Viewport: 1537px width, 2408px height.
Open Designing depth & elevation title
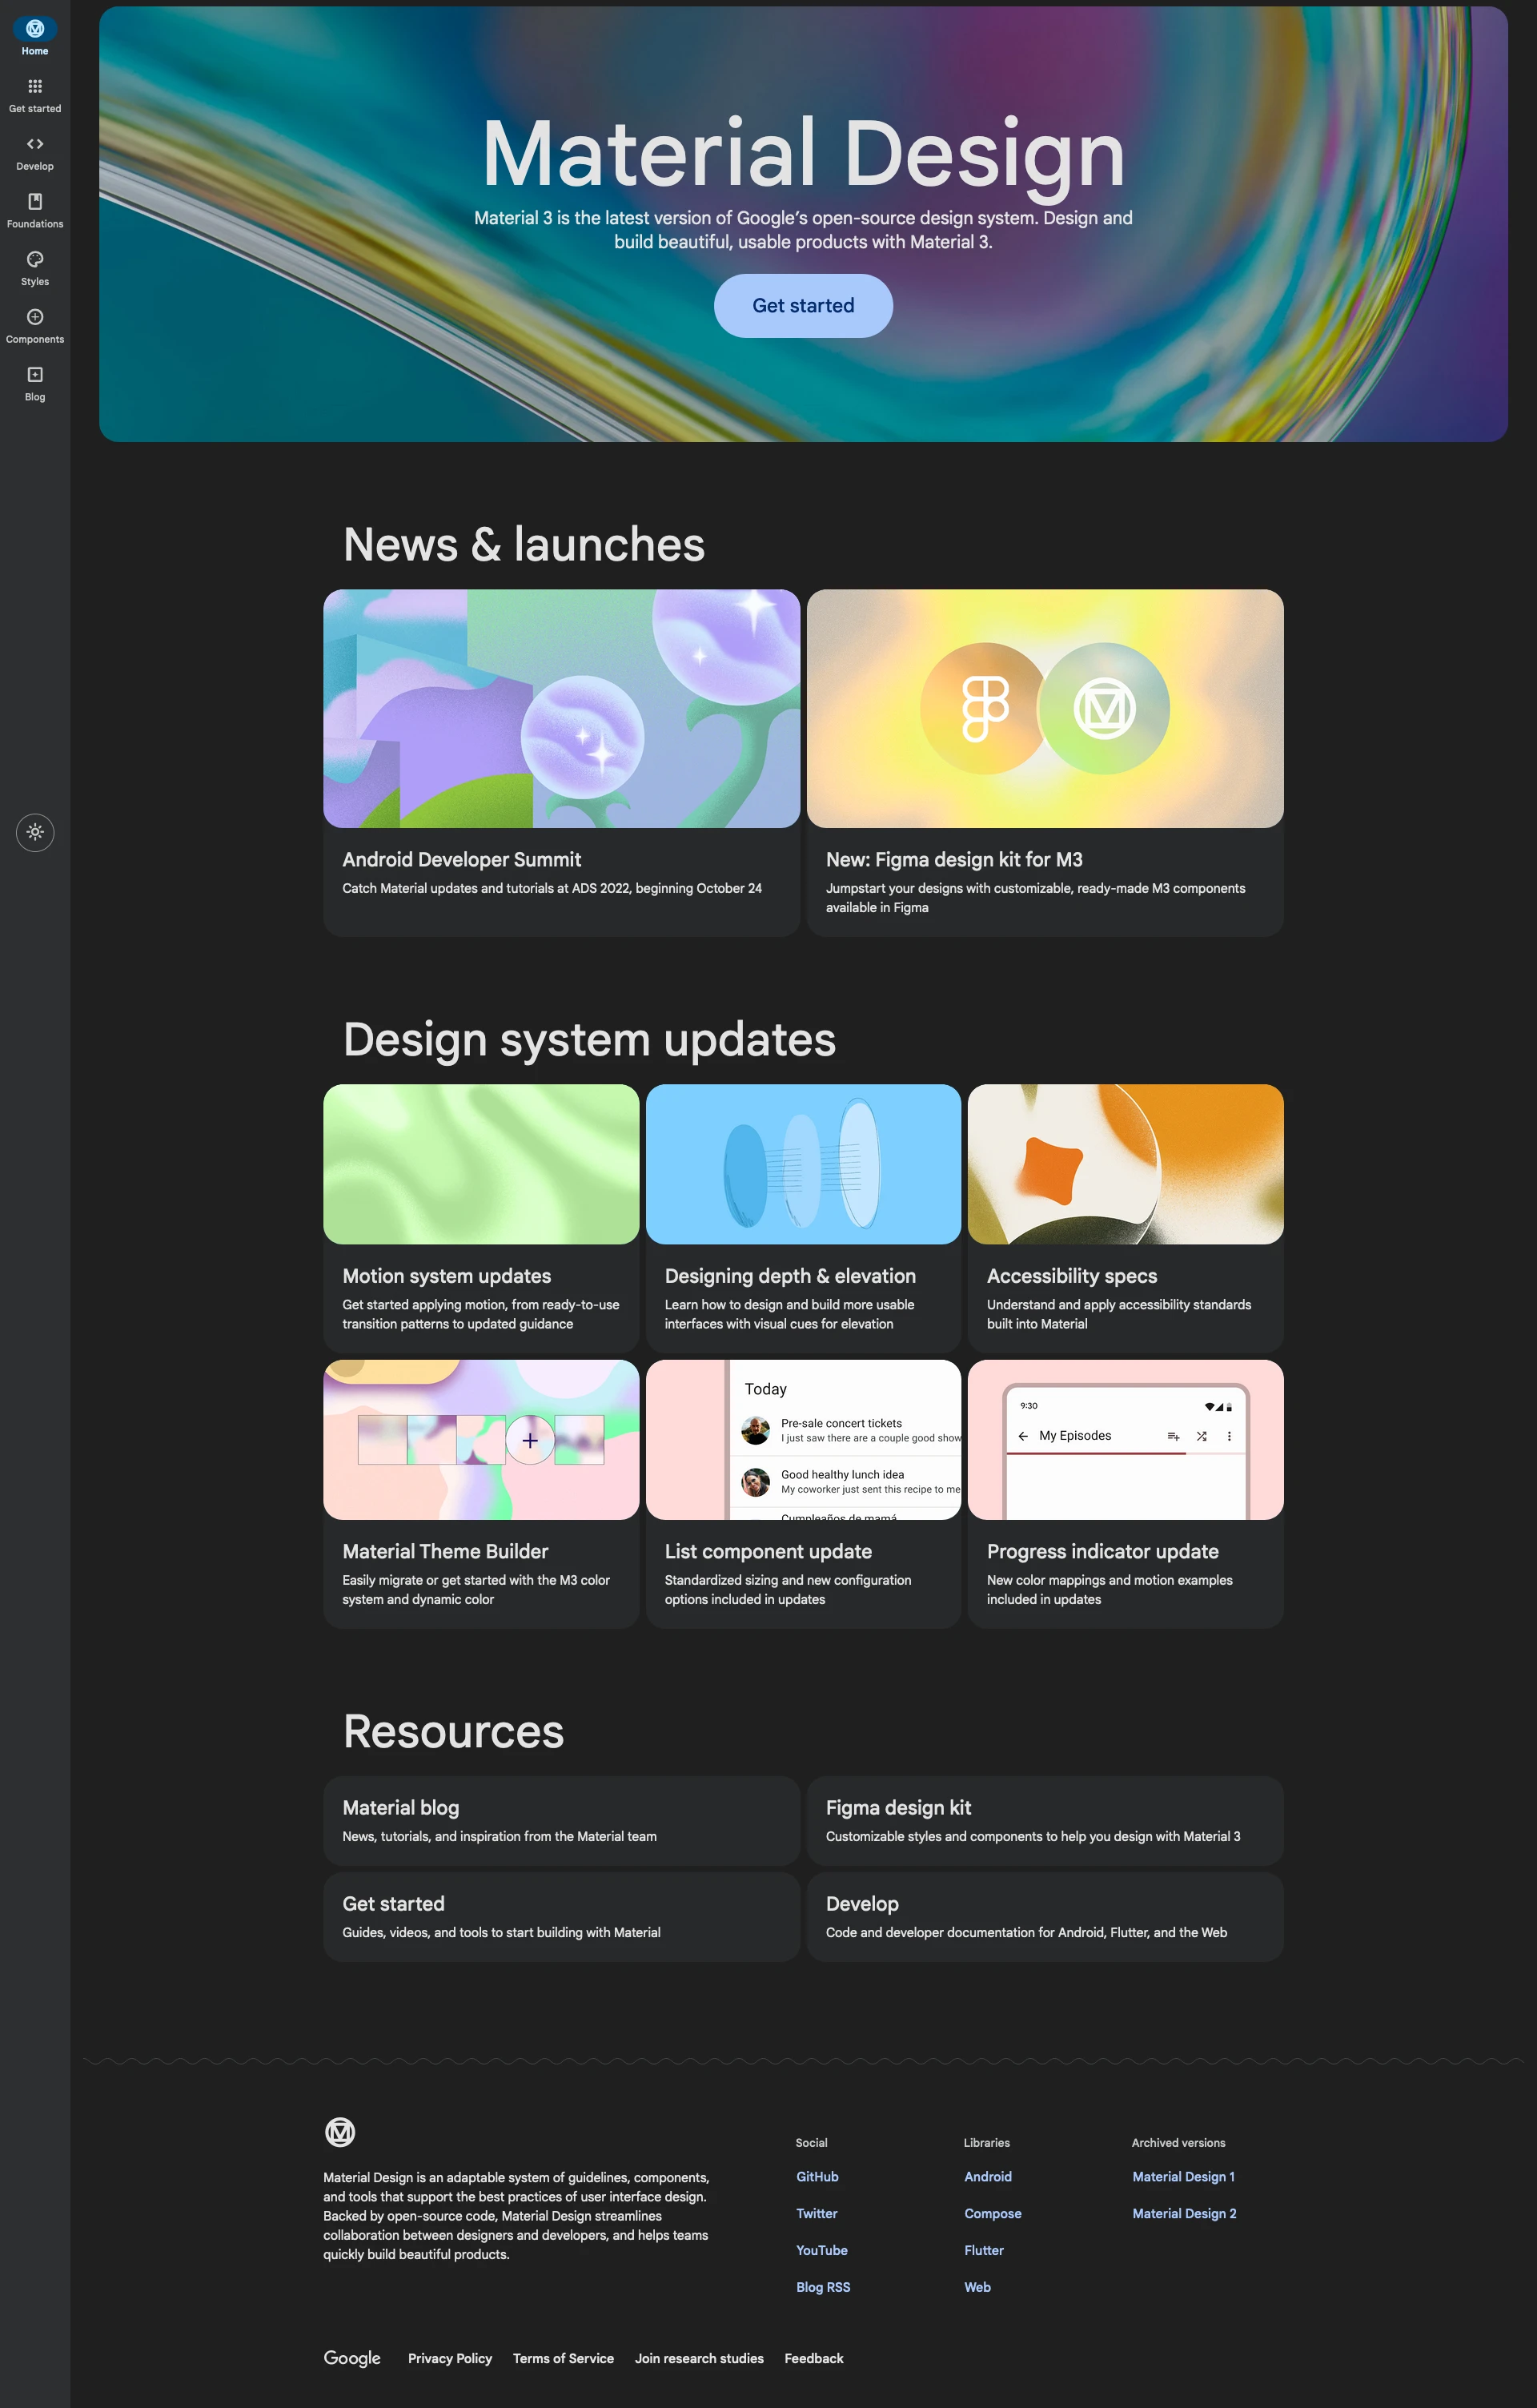[789, 1276]
